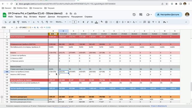Open the Вставка menu
This screenshot has height=108, width=192.
point(33,17)
